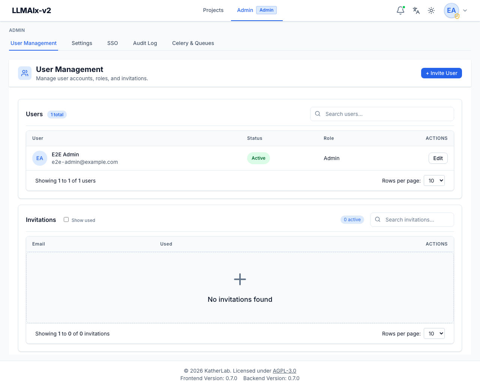This screenshot has width=480, height=388.
Task: Click Showing 1 to 0 of 0 invitations
Action: [72, 334]
